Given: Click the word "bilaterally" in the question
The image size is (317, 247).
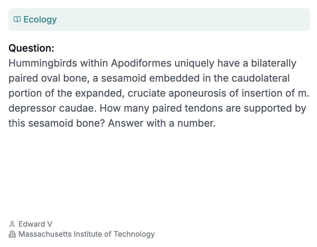Looking at the screenshot, I should pos(274,63).
